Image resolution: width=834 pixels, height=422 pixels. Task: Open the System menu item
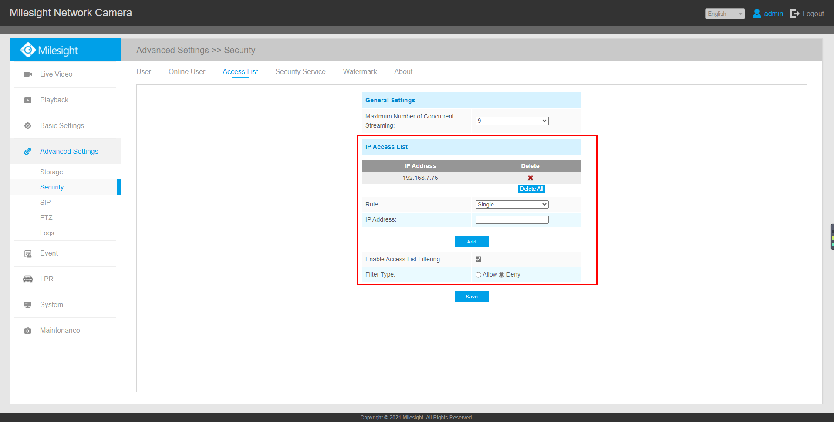pyautogui.click(x=51, y=305)
